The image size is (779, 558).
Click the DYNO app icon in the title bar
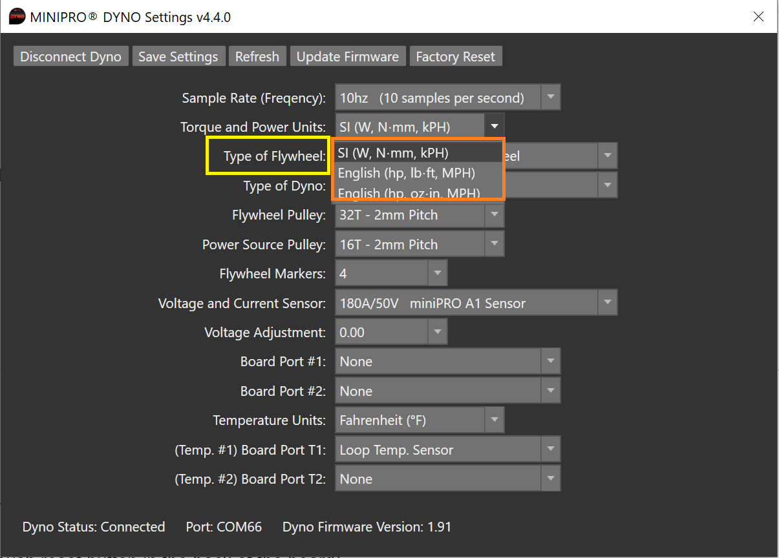click(x=17, y=17)
